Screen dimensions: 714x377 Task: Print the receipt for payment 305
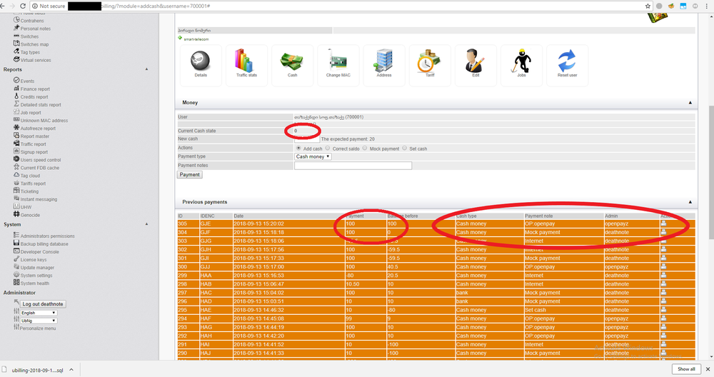pos(663,223)
